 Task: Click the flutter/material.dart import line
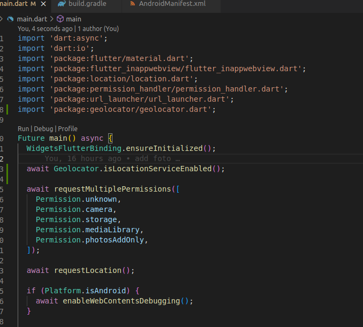[x=105, y=58]
